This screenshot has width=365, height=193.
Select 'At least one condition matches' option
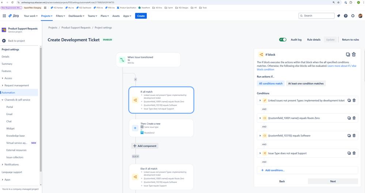[x=306, y=84]
